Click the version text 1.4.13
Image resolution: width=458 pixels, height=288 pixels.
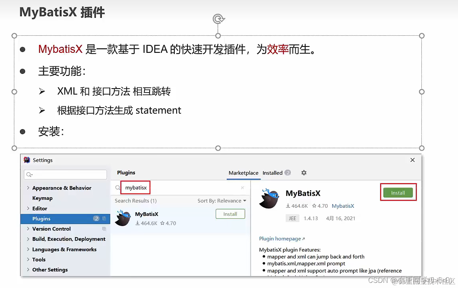click(x=310, y=218)
